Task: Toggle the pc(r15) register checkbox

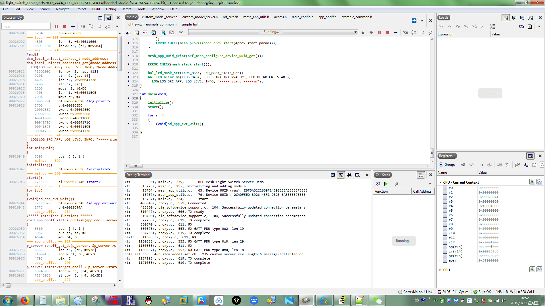Action: click(x=445, y=256)
